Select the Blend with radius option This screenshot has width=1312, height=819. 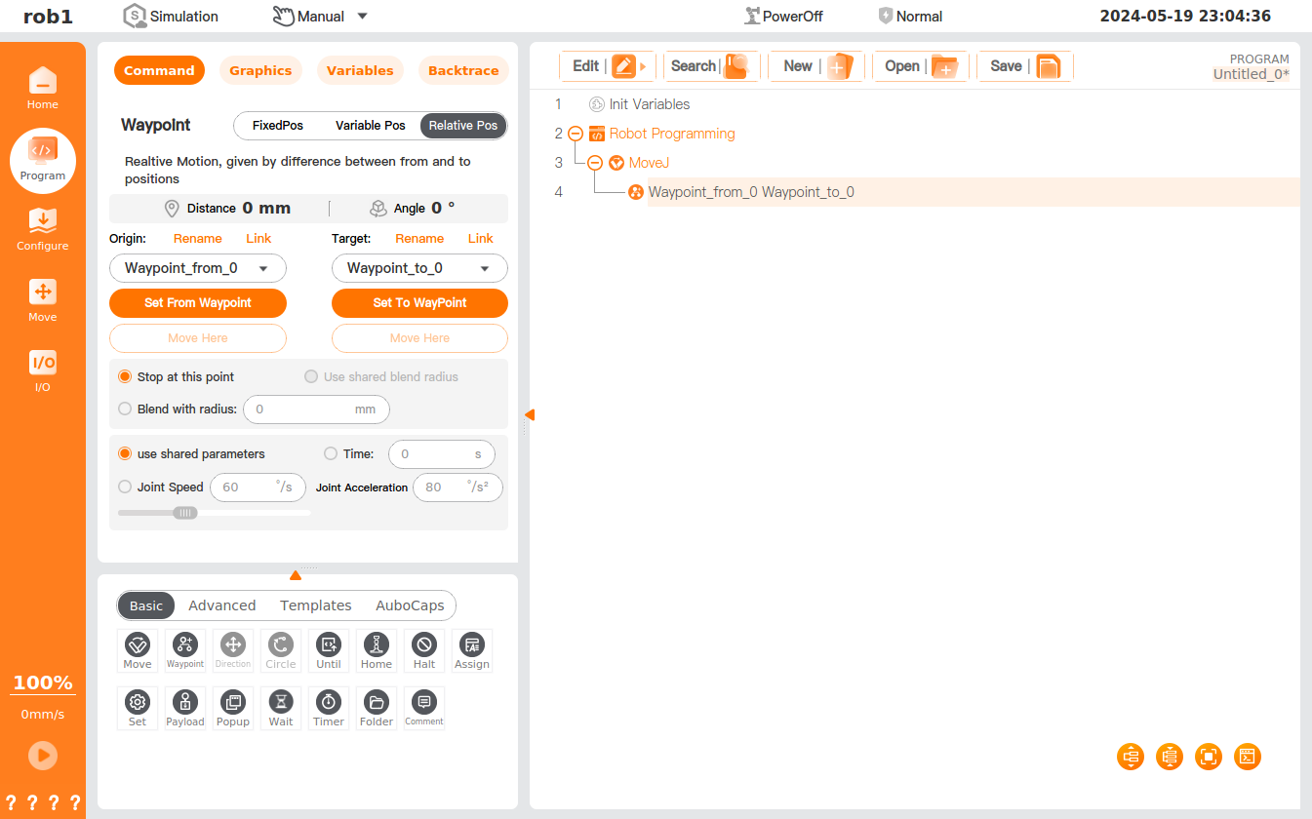[125, 409]
